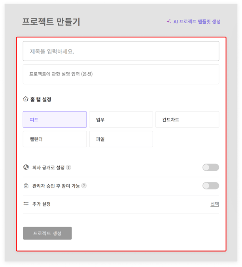The width and height of the screenshot is (242, 267).
Task: Turn on 관리자 승인 후 참여 가능 toggle
Action: [x=210, y=186]
